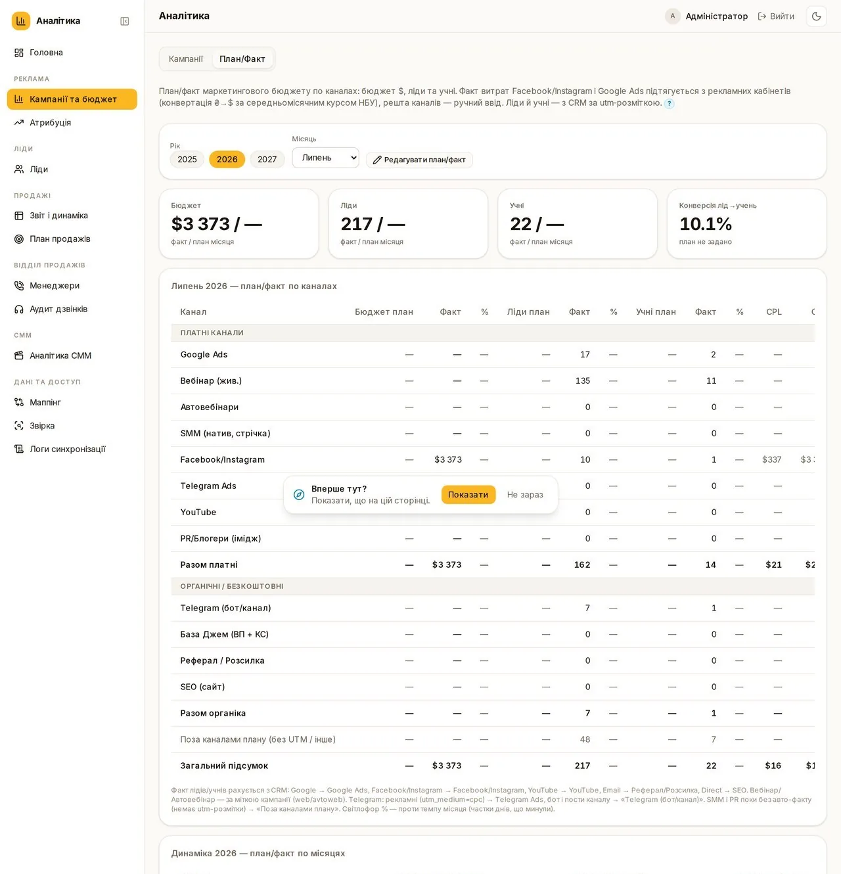841x874 pixels.
Task: Click the Загальний підсумок row label
Action: point(224,766)
